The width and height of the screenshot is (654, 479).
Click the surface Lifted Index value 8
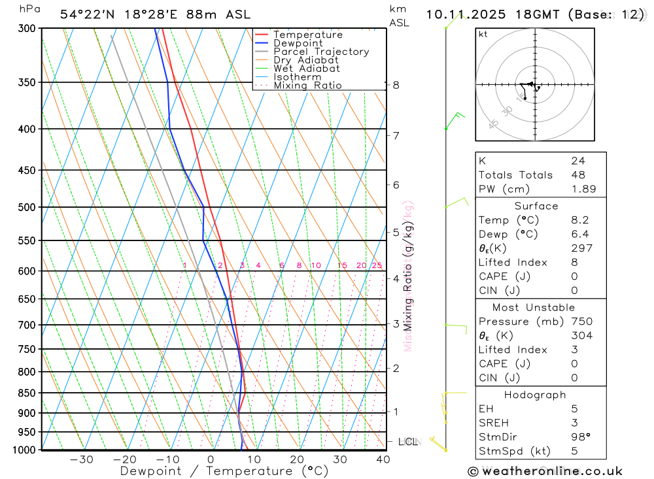pyautogui.click(x=574, y=263)
